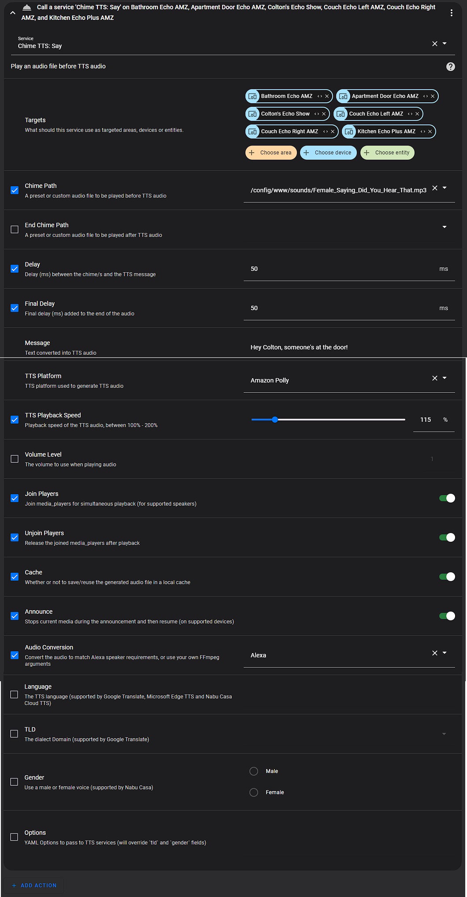The image size is (467, 897).
Task: Remove the Couch Echo Left AMZ target
Action: (x=417, y=114)
